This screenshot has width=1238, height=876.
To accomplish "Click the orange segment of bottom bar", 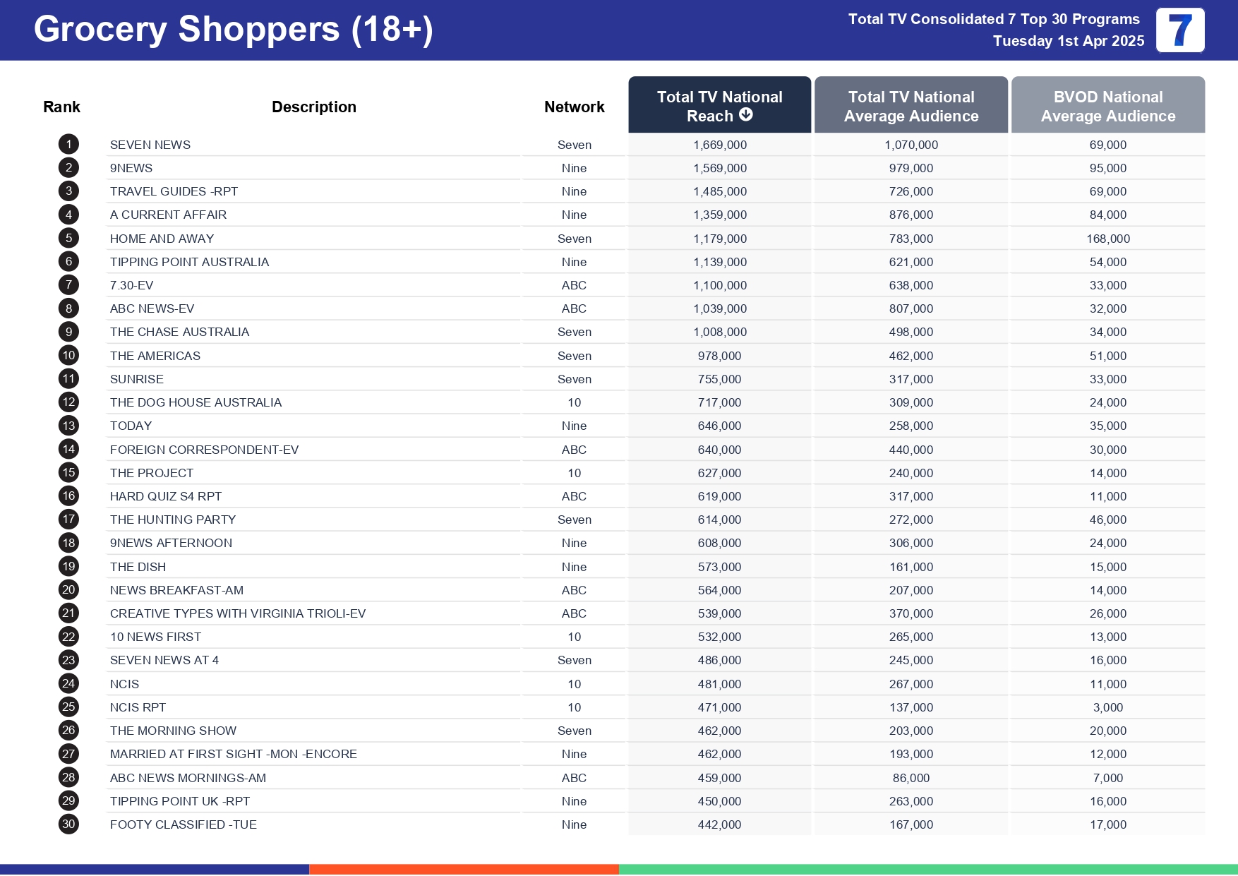I will point(464,870).
